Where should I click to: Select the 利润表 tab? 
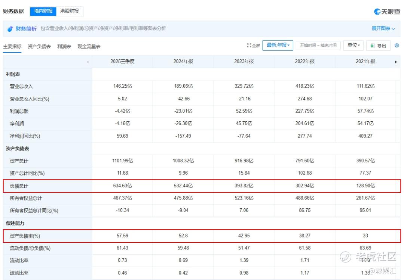[64, 47]
